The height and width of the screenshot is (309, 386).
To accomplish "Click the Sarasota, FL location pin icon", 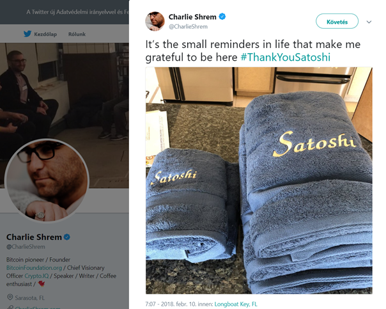I will click(x=10, y=297).
